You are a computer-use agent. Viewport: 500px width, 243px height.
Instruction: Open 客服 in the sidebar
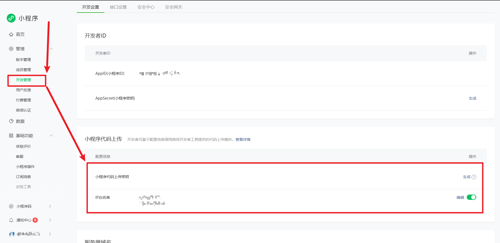click(20, 156)
